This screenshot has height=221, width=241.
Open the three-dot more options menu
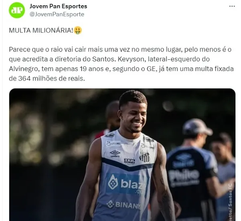232,6
